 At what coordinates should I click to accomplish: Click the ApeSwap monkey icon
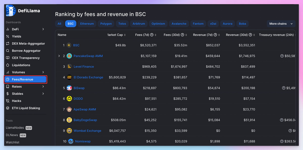[x=69, y=109]
